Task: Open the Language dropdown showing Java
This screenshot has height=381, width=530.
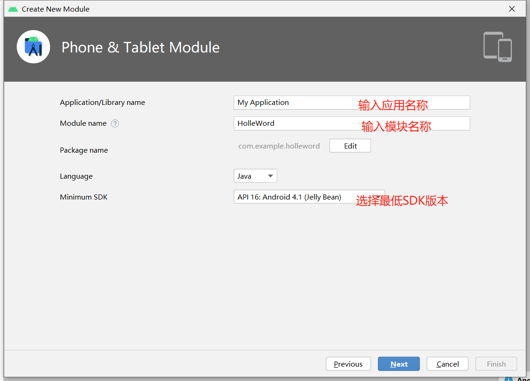Action: tap(255, 176)
